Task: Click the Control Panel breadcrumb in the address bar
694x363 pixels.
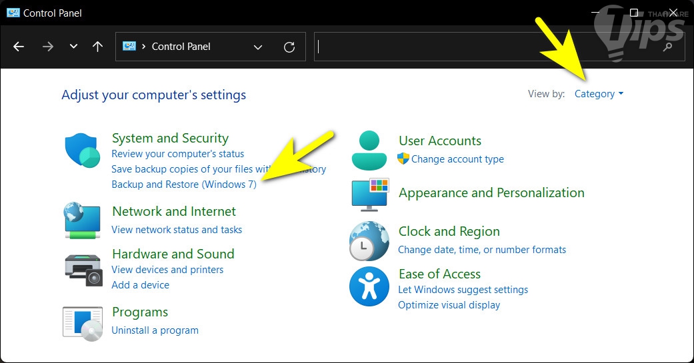Action: [x=181, y=47]
